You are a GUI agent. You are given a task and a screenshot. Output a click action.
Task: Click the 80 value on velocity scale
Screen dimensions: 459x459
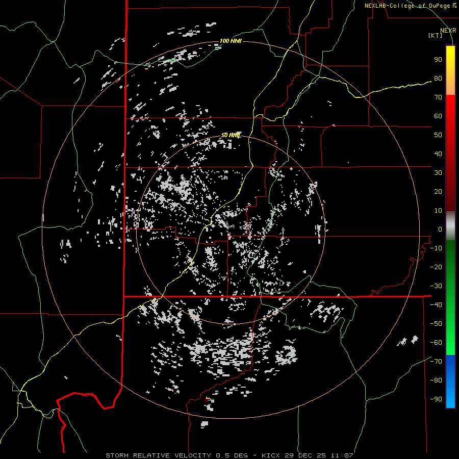(438, 79)
